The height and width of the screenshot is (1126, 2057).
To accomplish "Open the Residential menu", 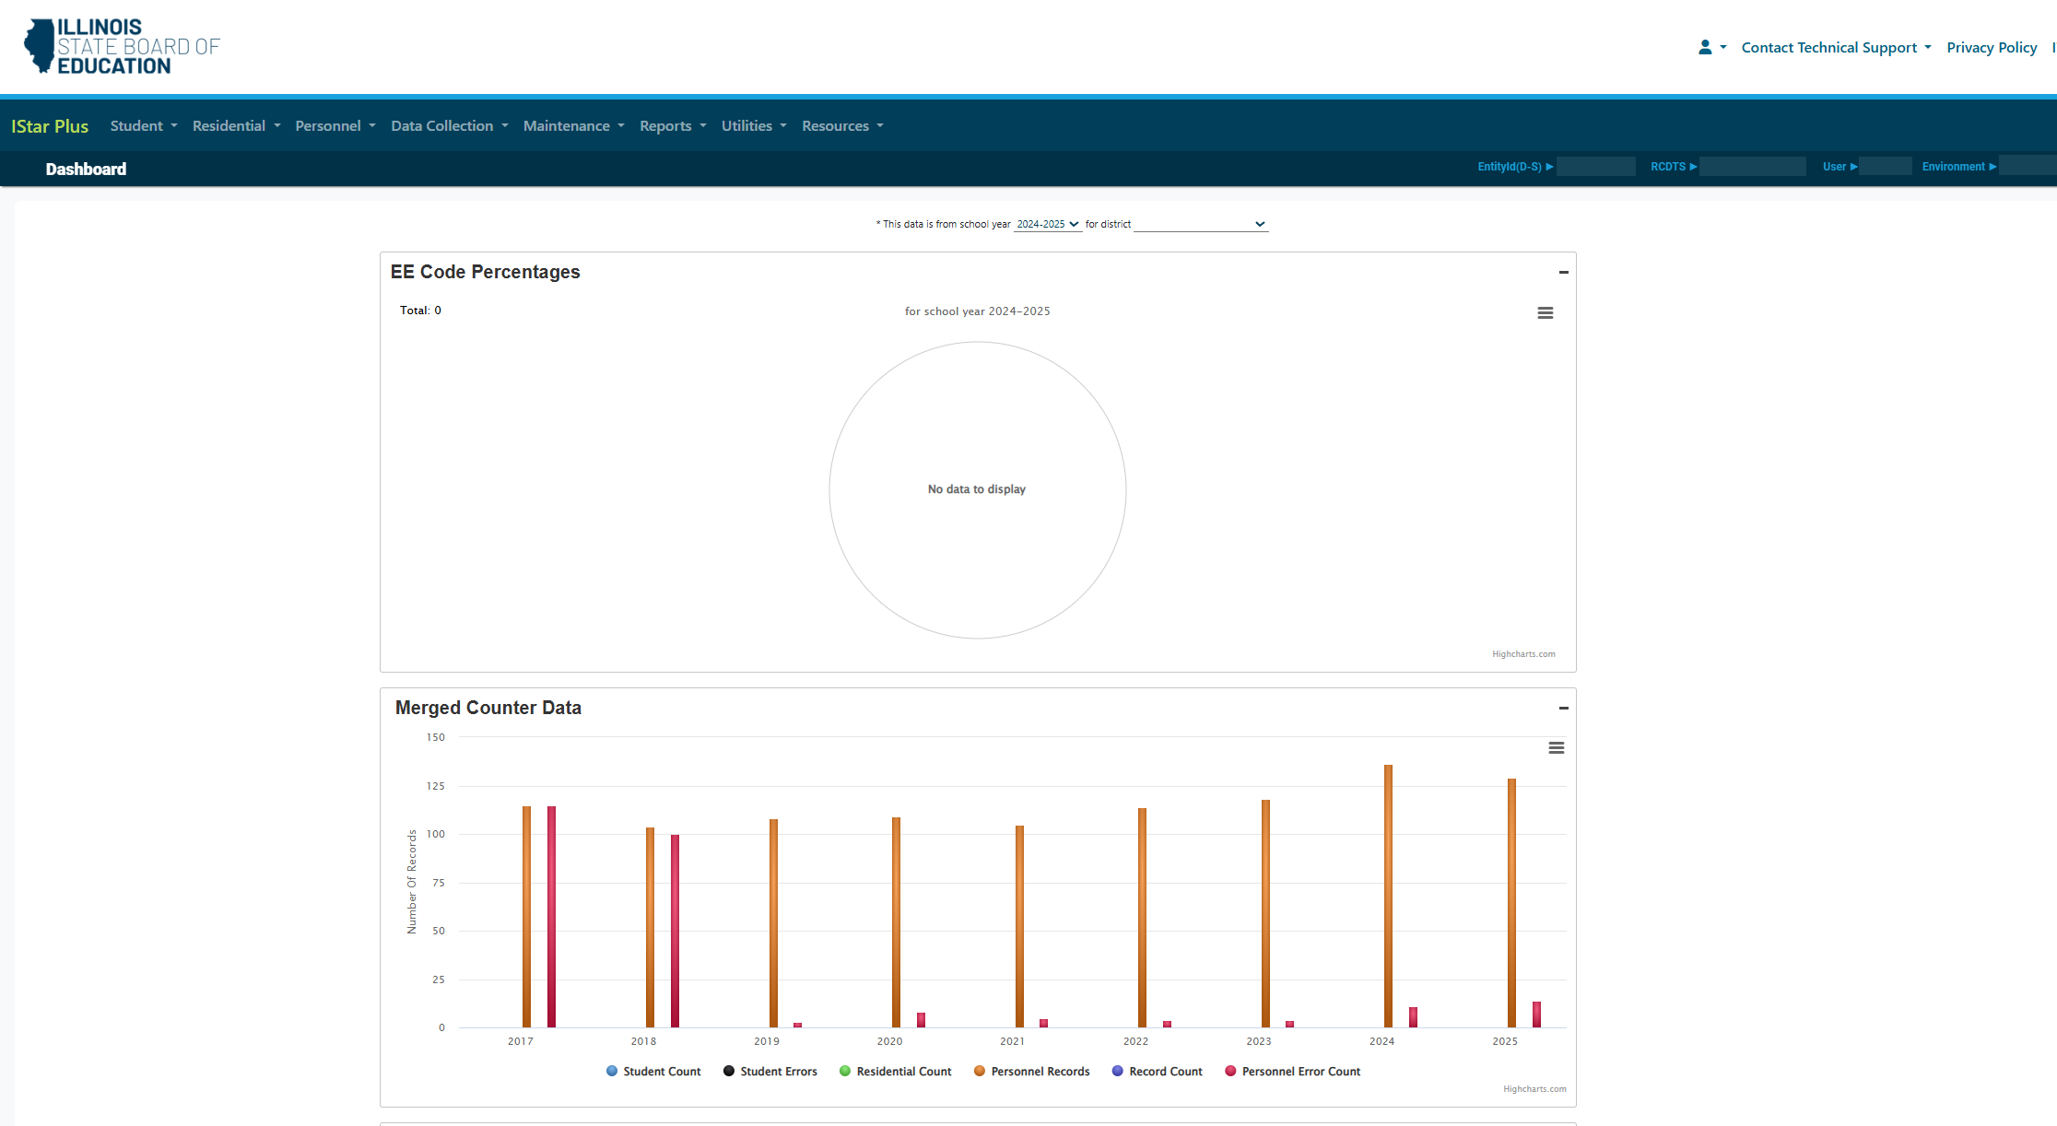I will click(x=236, y=125).
